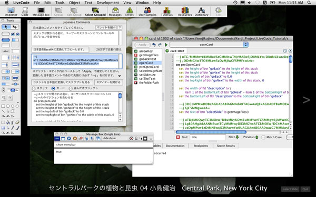Click the red target icon in Message Box
Viewport: 316px width, 197px height.
coord(131,139)
